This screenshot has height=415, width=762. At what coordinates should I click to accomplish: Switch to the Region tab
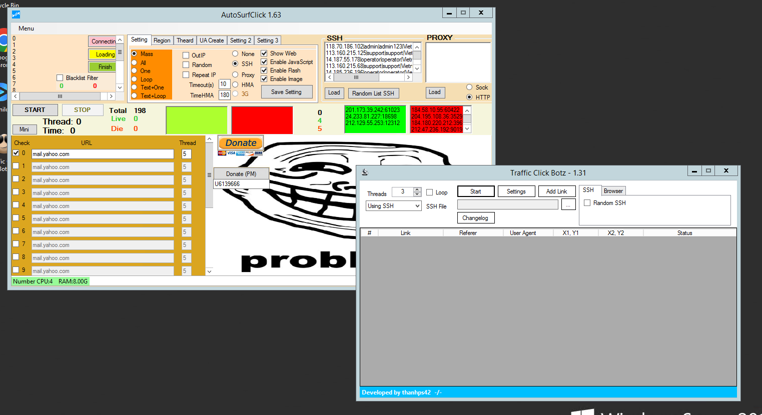(x=162, y=40)
